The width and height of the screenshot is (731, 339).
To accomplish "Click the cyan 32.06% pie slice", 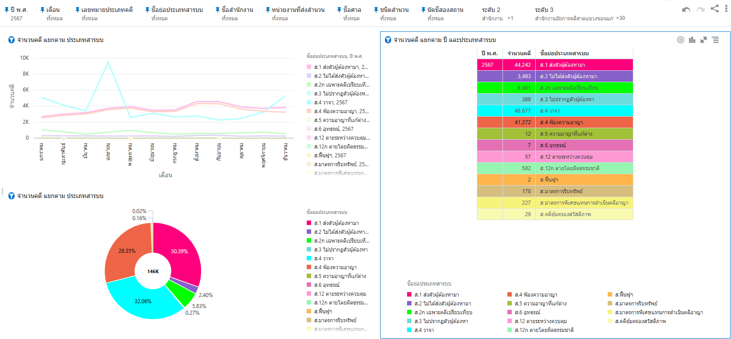I will pos(141,301).
